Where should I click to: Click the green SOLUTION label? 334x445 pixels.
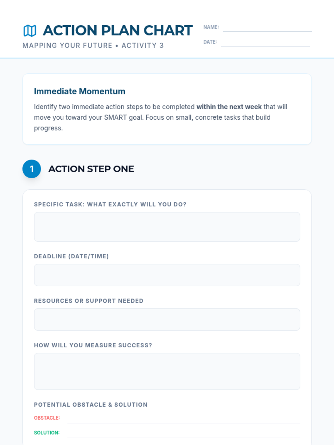(47, 432)
